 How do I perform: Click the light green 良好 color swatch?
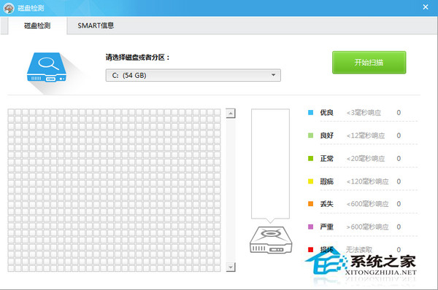310,136
